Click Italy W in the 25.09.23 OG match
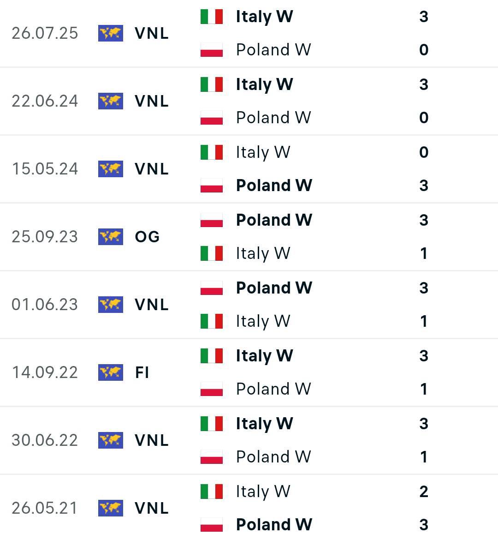The width and height of the screenshot is (498, 540). (263, 254)
